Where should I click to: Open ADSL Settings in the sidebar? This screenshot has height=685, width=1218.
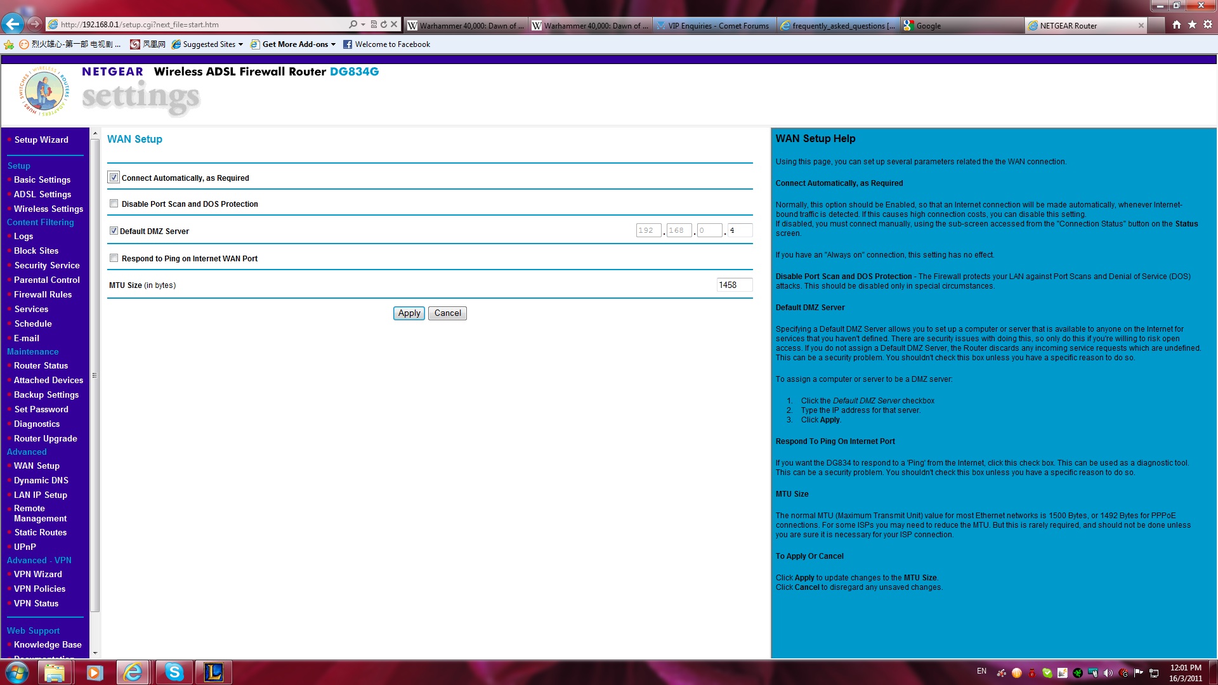click(43, 194)
